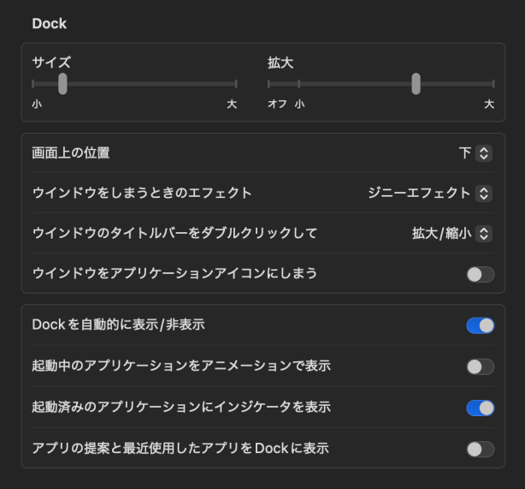Click the 起動済みのアプリケーションにインジケータを表示 label
525x489 pixels.
pos(181,407)
